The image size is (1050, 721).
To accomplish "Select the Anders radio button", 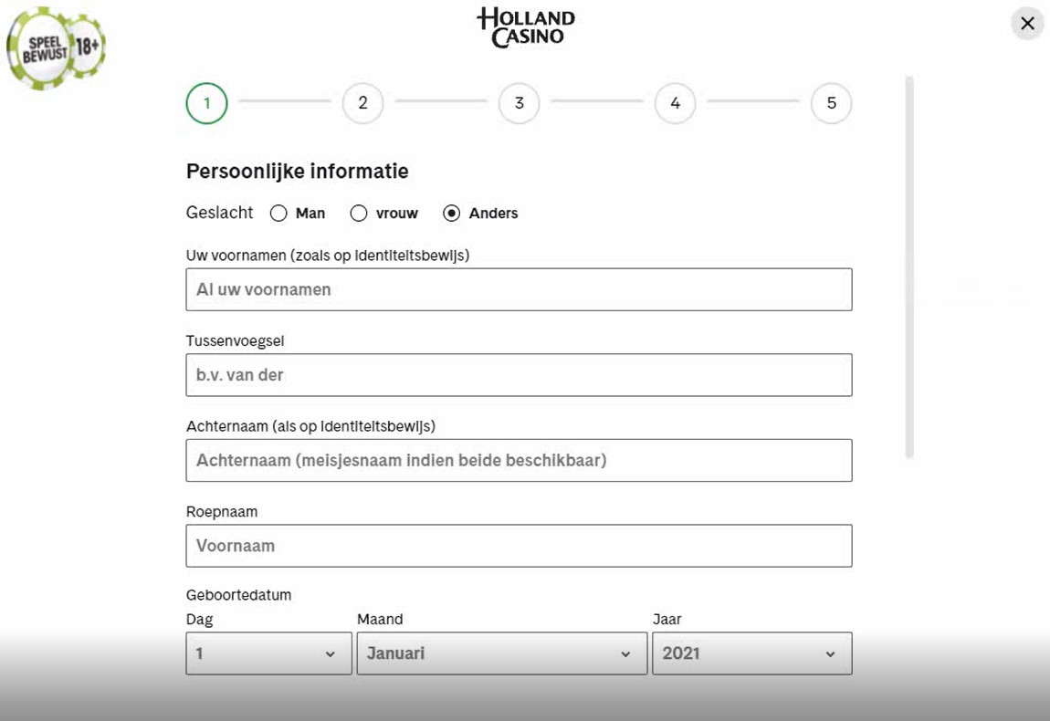I will pyautogui.click(x=452, y=214).
